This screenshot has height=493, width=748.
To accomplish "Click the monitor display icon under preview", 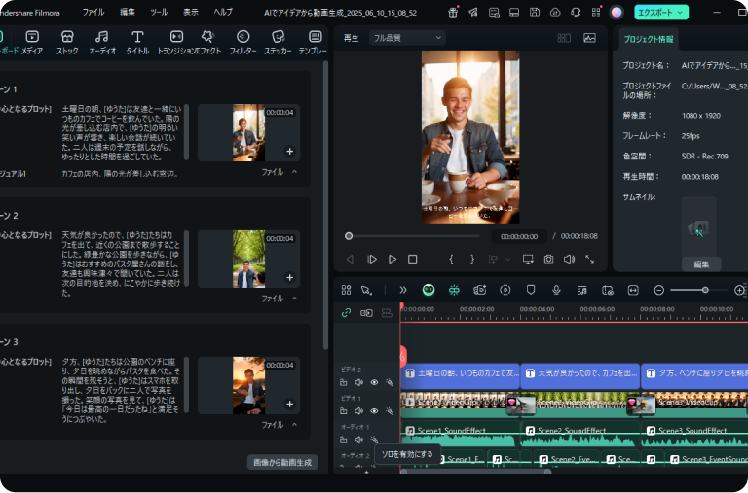I will click(x=528, y=259).
